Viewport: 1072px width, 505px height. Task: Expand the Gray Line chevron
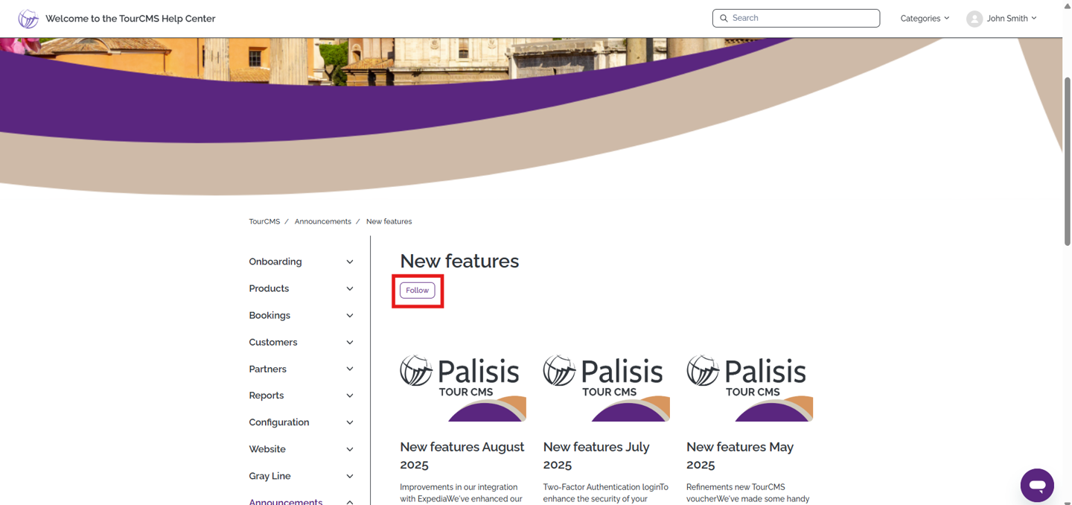(x=350, y=476)
